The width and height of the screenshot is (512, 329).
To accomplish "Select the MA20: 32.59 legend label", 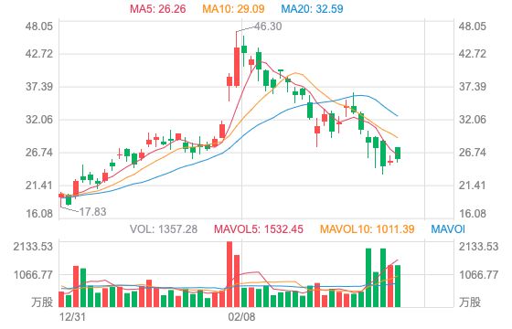I will pos(312,9).
